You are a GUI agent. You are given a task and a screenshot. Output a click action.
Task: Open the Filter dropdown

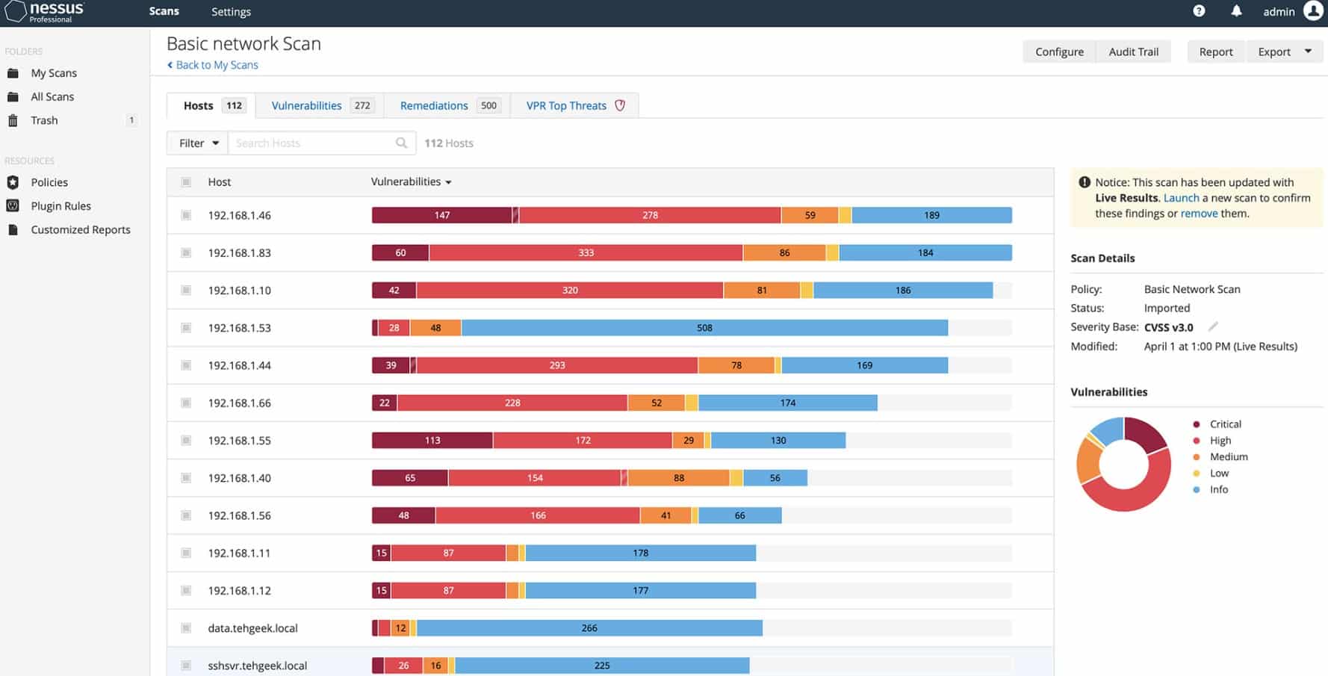click(198, 143)
